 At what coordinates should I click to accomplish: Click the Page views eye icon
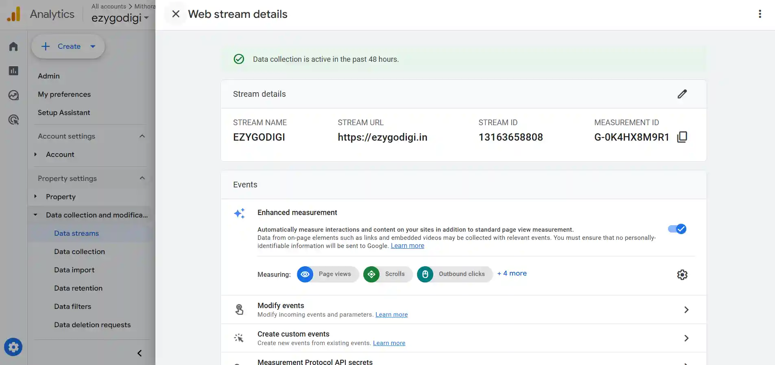click(x=305, y=274)
